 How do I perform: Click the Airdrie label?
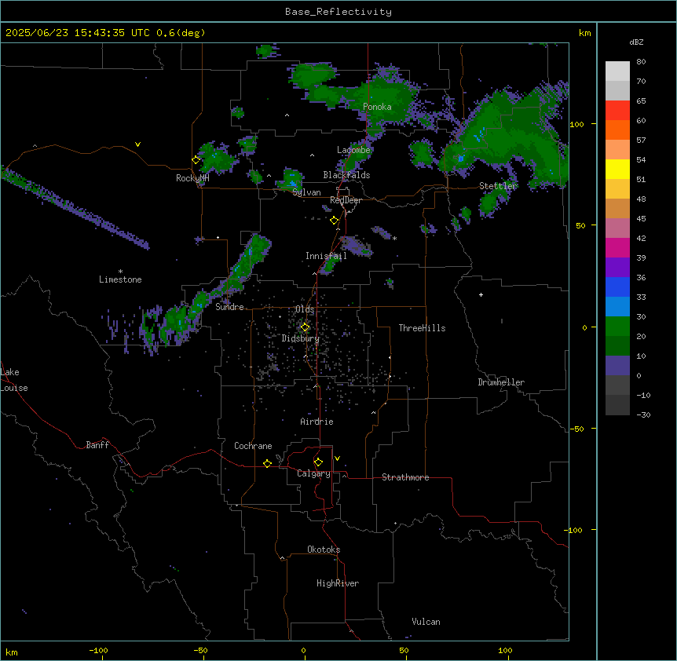(x=317, y=422)
